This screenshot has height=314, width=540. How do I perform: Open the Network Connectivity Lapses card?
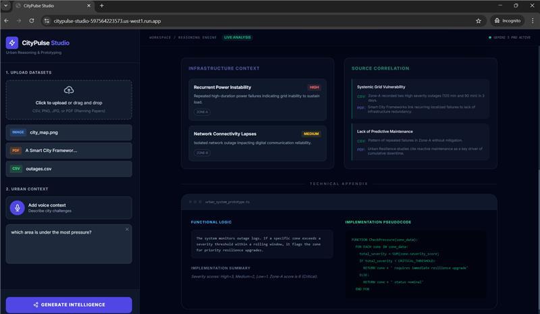point(257,143)
